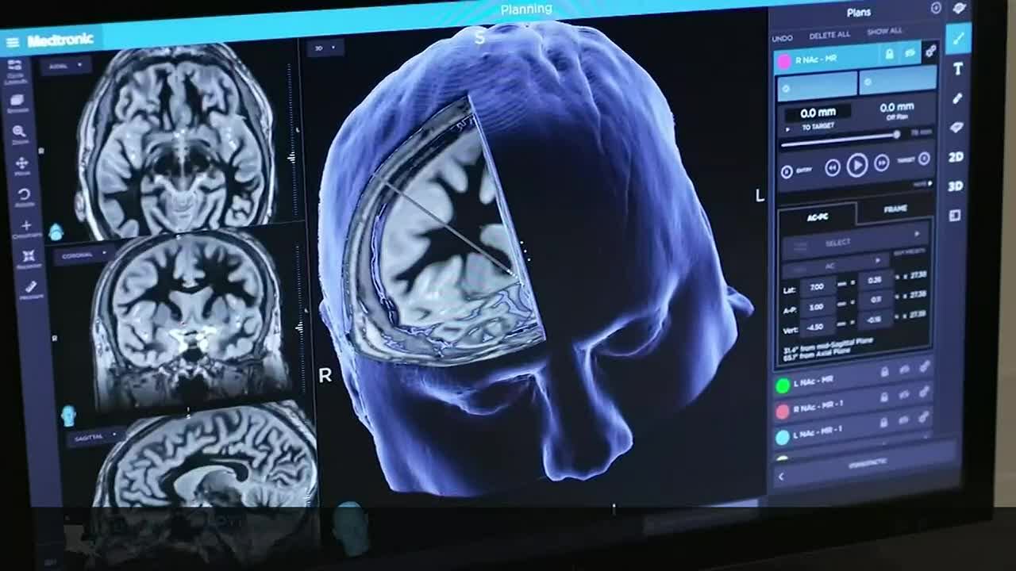Select the Measure ruler tool
Viewport: 1016px width, 571px height.
pos(31,289)
